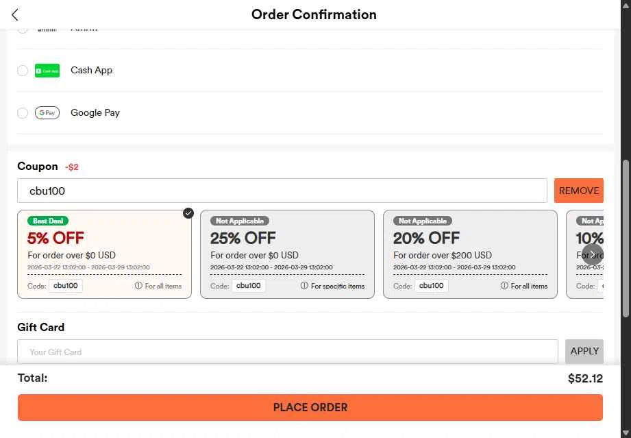Click the info icon on the 5% OFF coupon
This screenshot has height=438, width=631.
point(138,286)
